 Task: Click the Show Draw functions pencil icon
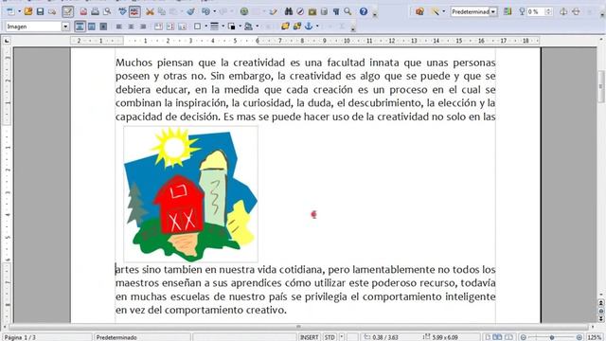(273, 11)
